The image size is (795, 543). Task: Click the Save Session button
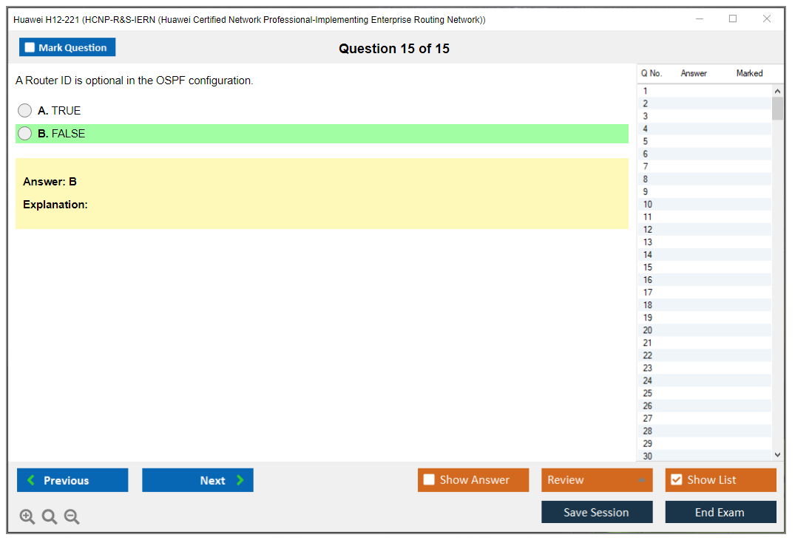point(597,512)
